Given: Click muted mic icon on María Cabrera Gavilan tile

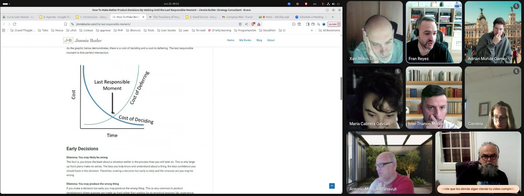Looking at the screenshot, I should point(397,71).
